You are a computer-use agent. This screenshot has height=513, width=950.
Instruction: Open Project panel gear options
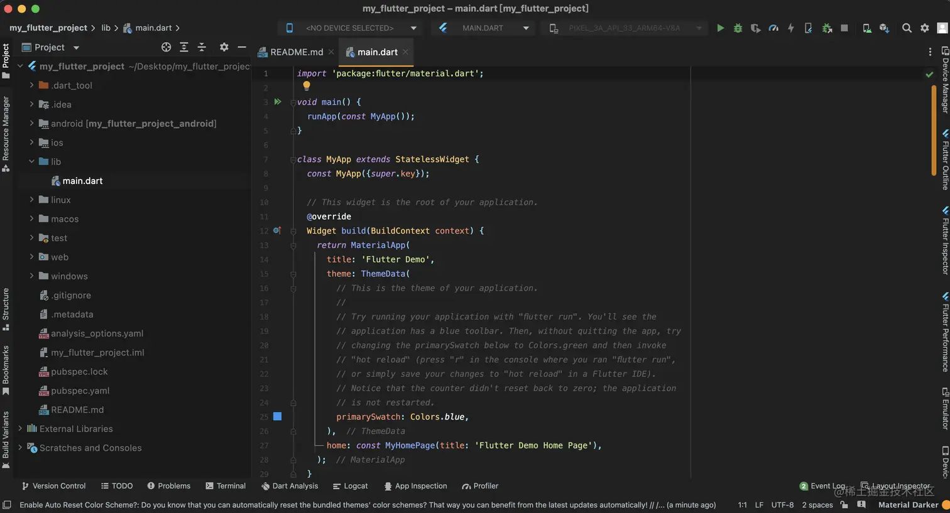pyautogui.click(x=224, y=47)
